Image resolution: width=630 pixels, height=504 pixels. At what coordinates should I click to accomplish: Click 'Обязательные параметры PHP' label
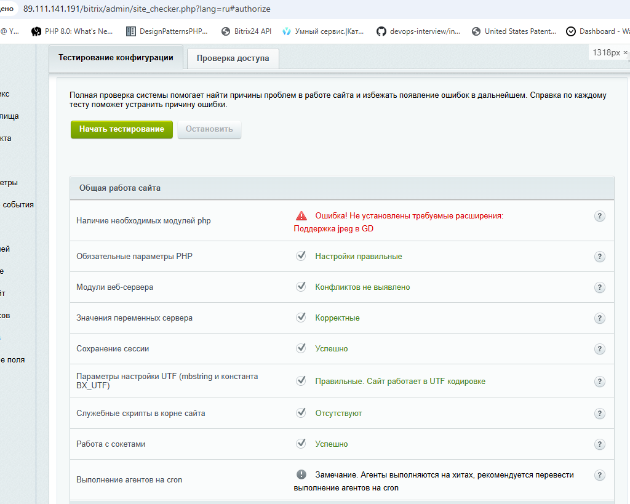pyautogui.click(x=134, y=257)
